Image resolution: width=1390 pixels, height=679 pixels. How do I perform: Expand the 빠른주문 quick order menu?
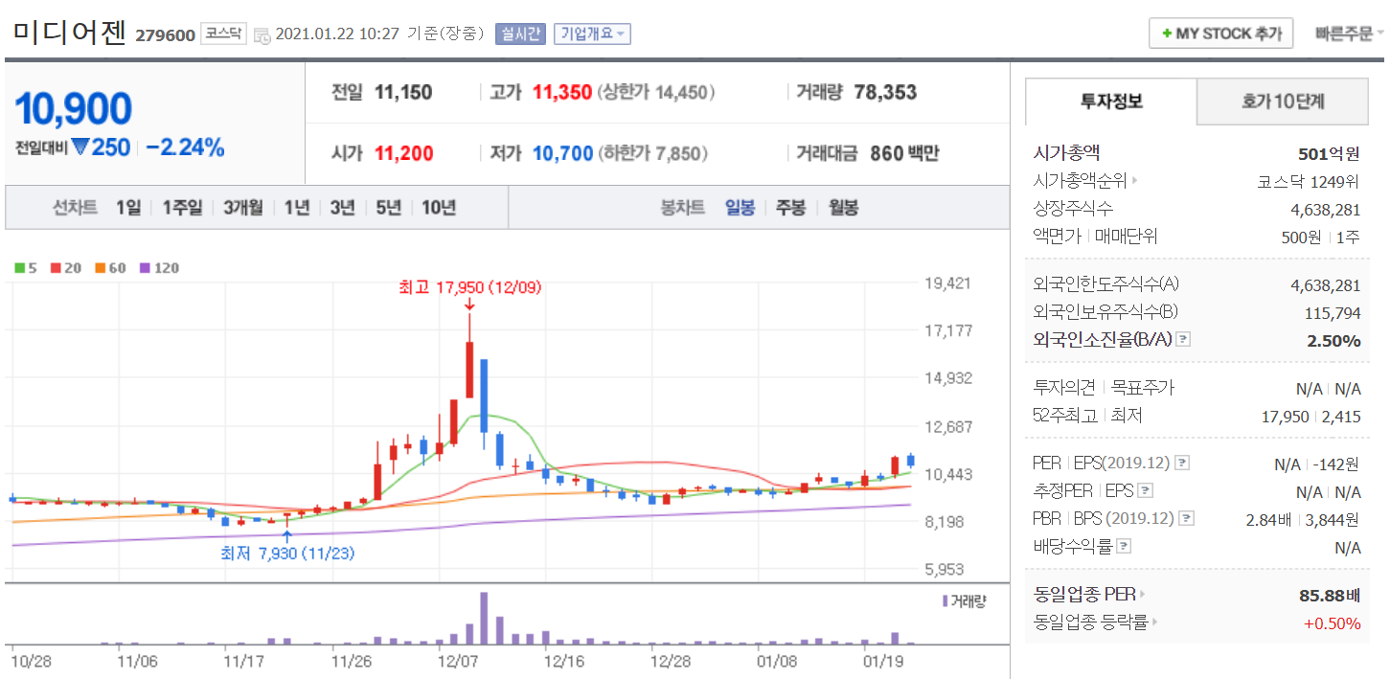click(1349, 34)
